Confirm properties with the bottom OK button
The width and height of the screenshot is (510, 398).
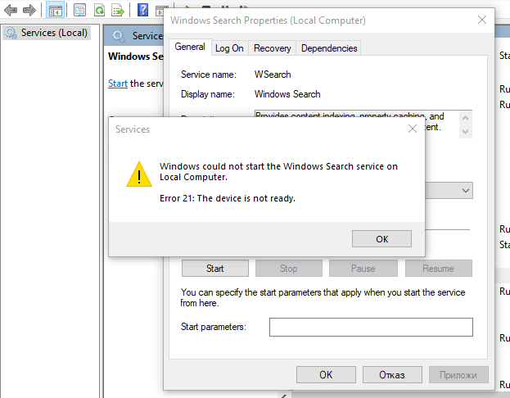326,374
